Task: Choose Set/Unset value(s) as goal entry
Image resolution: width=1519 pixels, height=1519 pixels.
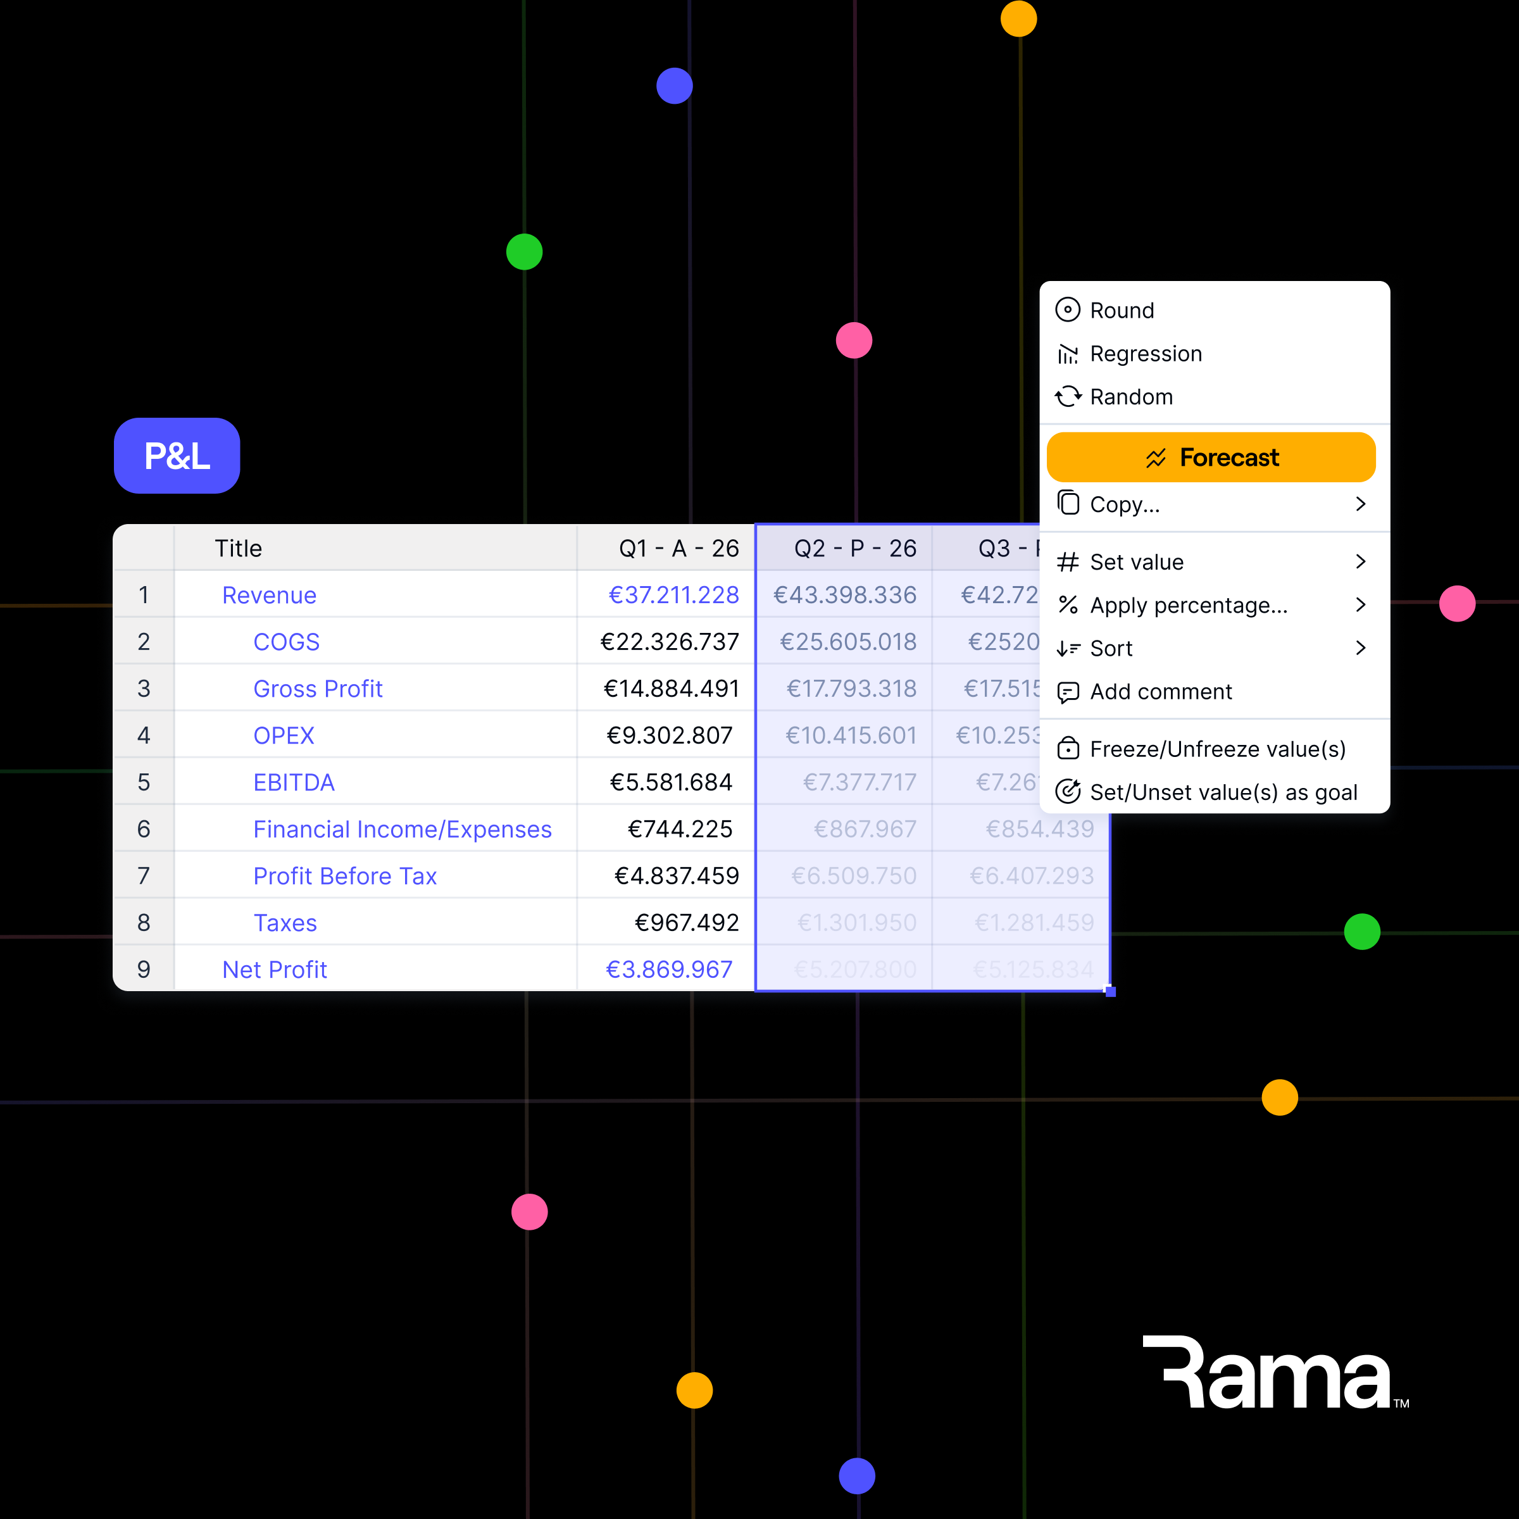Action: [1223, 792]
